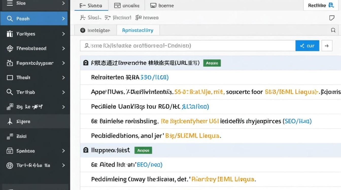Click the lock icon in the first section header

86,63
